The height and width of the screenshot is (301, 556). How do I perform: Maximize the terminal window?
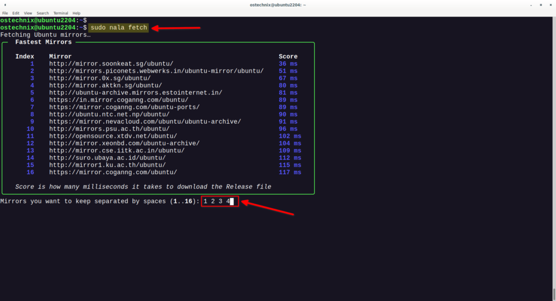[x=541, y=5]
